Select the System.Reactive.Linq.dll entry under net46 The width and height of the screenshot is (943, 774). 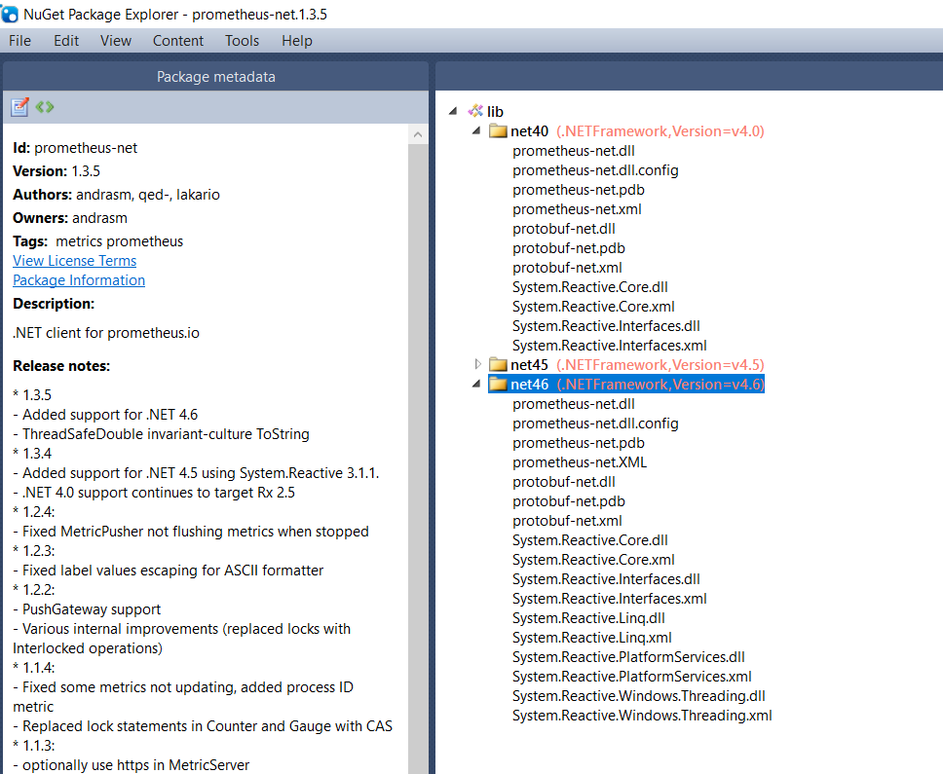click(x=588, y=617)
